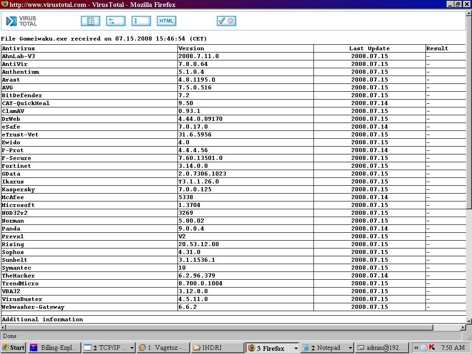Select the Authentium antivirus name

20,72
